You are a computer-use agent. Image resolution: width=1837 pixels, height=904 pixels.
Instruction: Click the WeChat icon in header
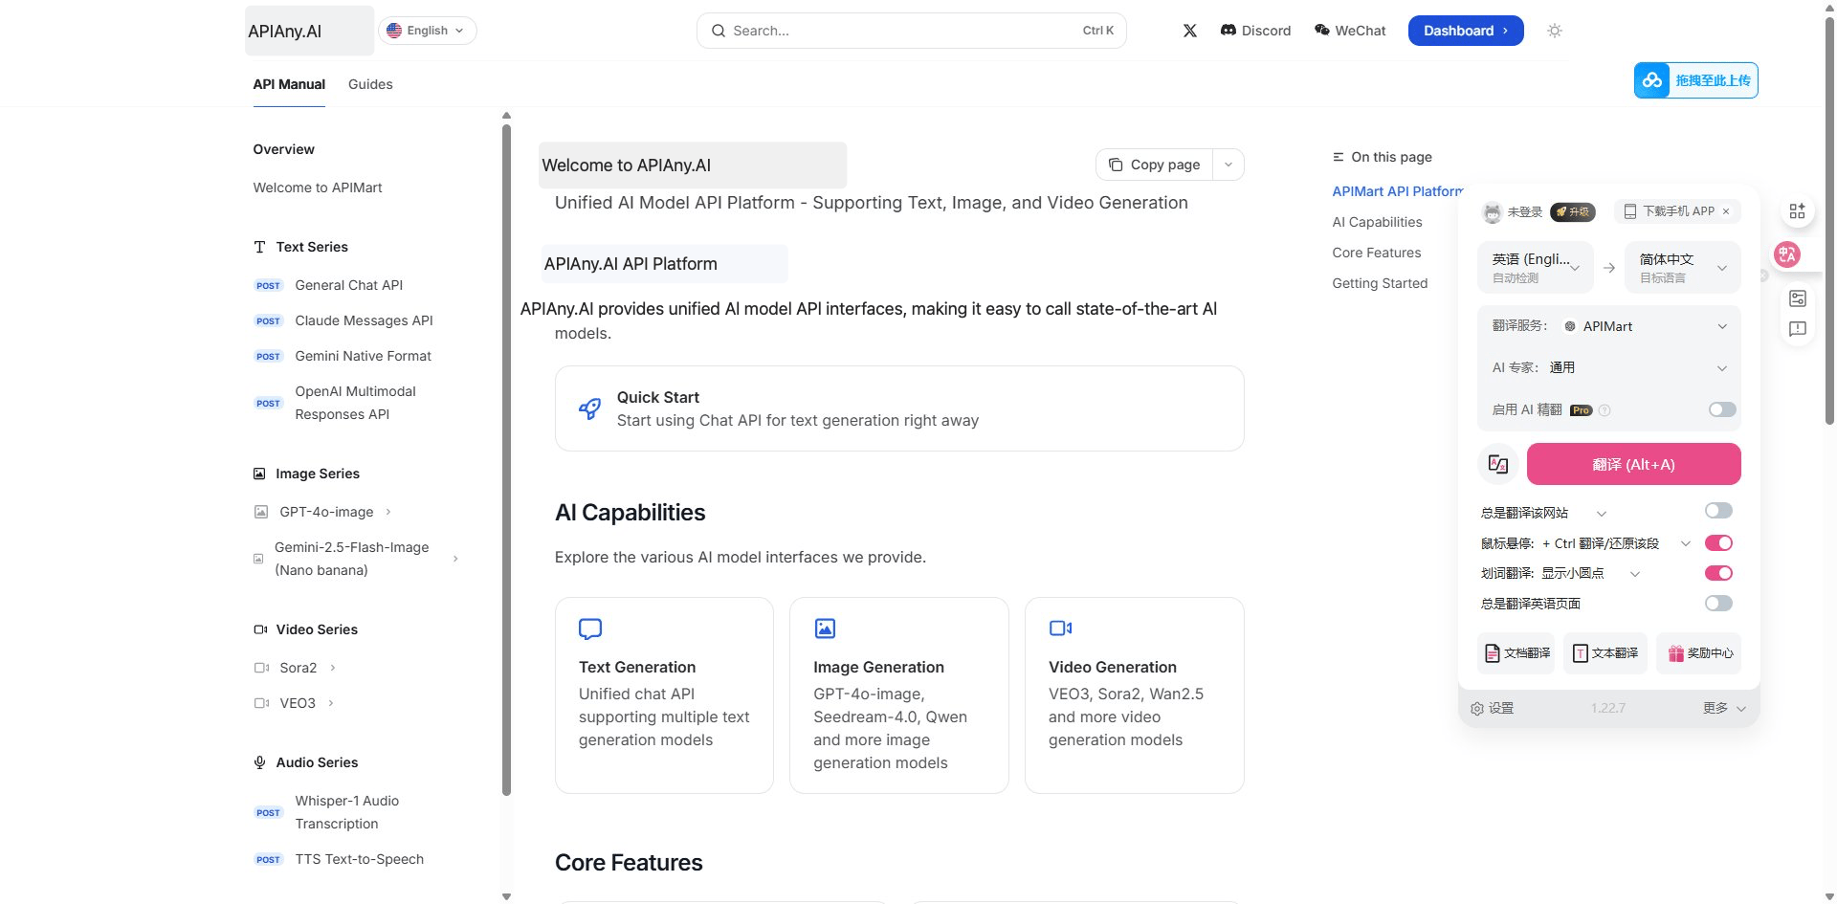1322,31
